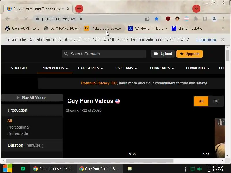Click the share this page icon in the address bar
This screenshot has height=173, width=231.
(147, 19)
